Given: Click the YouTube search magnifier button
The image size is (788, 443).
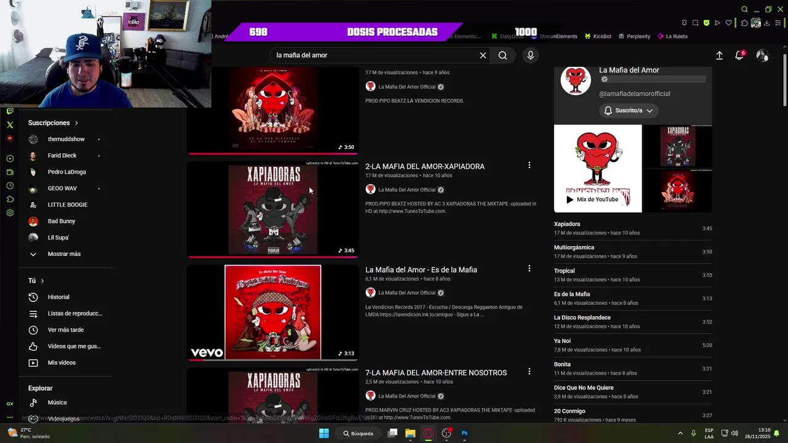Looking at the screenshot, I should point(503,55).
